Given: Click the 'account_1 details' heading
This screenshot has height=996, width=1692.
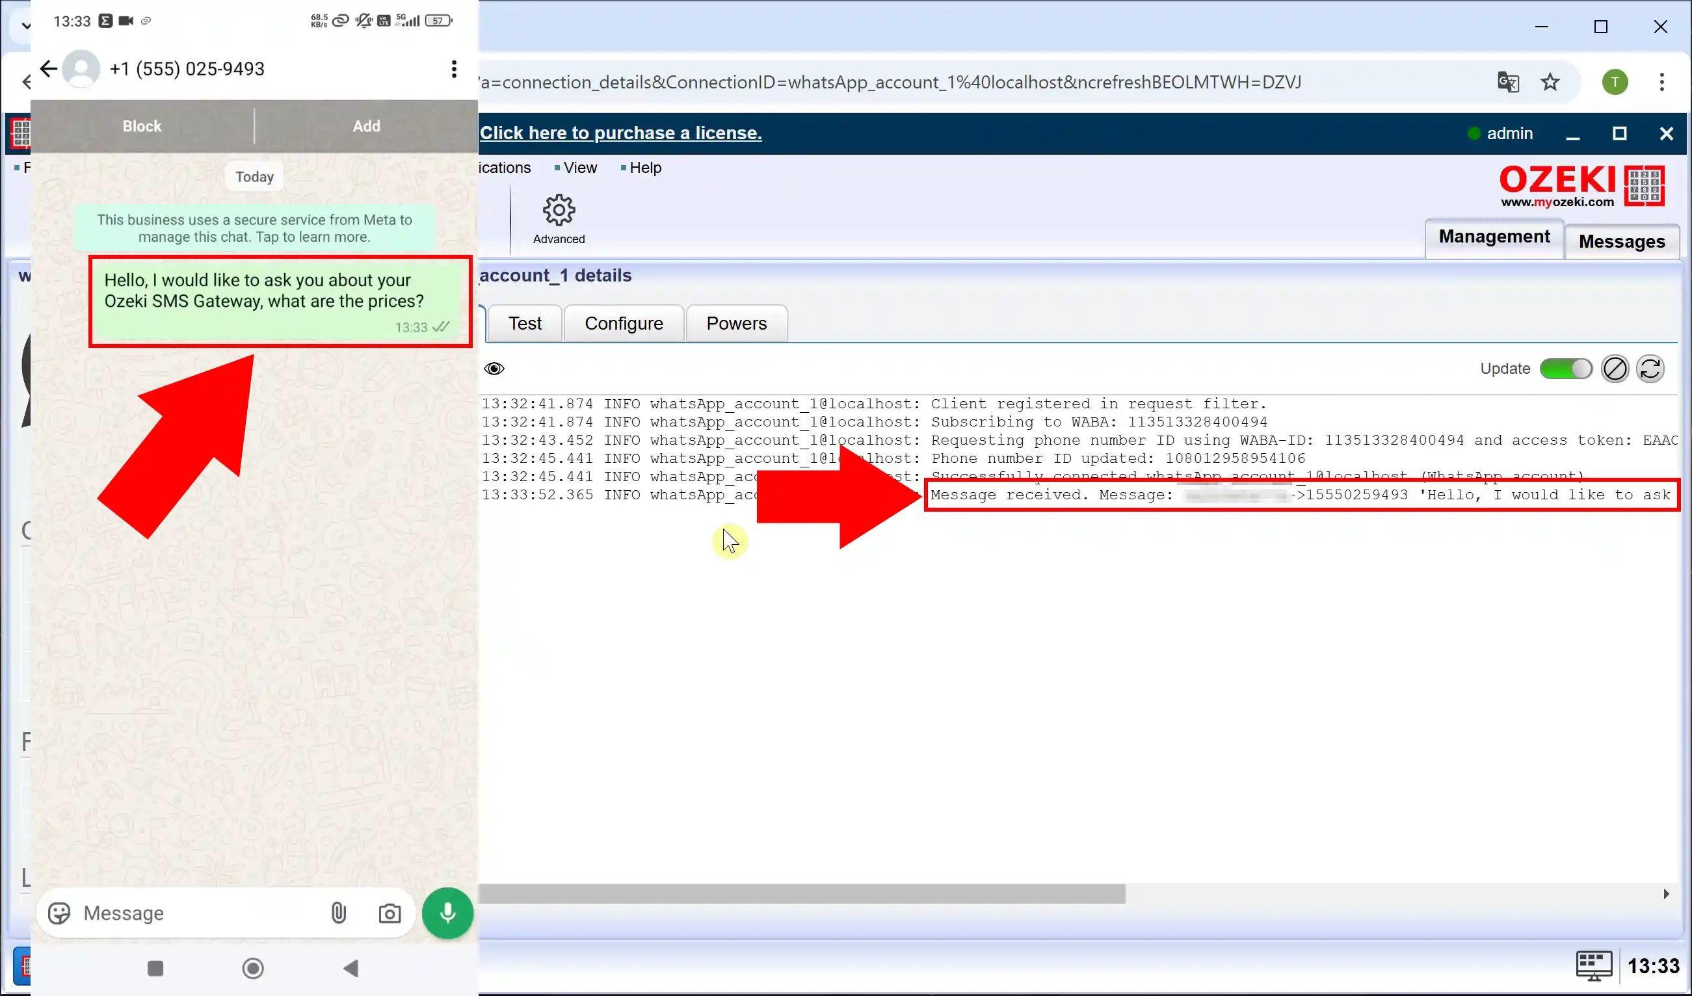Looking at the screenshot, I should 555,275.
